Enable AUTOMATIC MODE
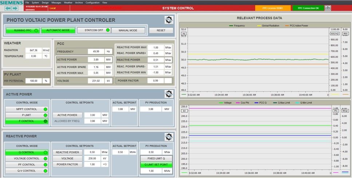 [x=58, y=30]
